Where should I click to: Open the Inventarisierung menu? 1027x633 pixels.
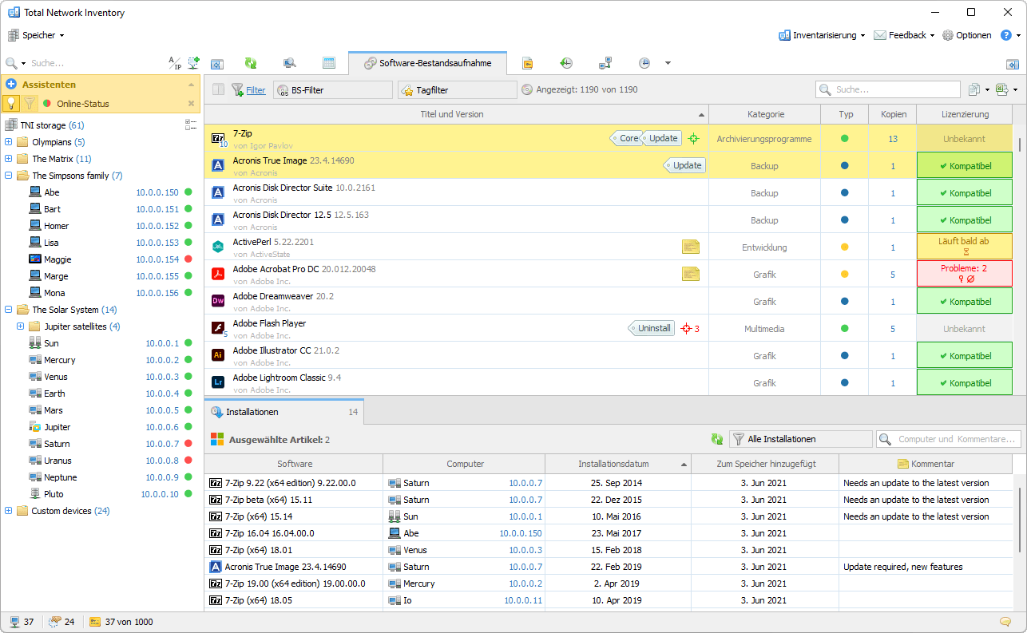(823, 35)
